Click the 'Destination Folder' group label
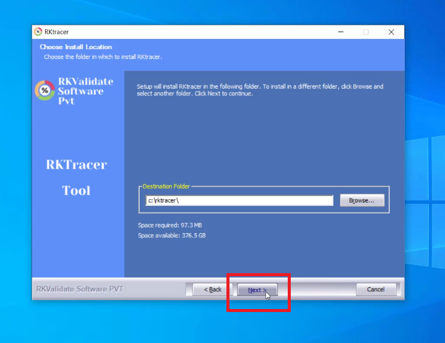445x343 pixels. [x=166, y=186]
